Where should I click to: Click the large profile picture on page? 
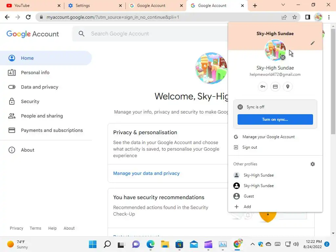(x=211, y=68)
